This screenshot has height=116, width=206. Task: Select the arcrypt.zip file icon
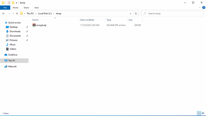[34, 25]
